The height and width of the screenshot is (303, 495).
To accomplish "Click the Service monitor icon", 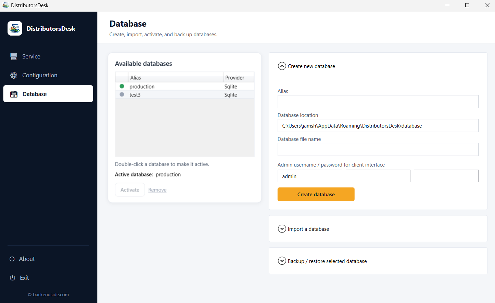I will 14,56.
